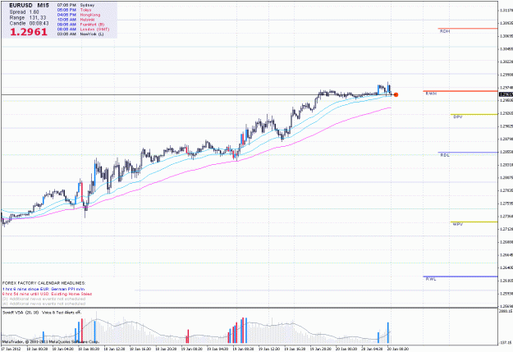Select the Helsinki session time row
This screenshot has width=513, height=352.
pyautogui.click(x=76, y=20)
